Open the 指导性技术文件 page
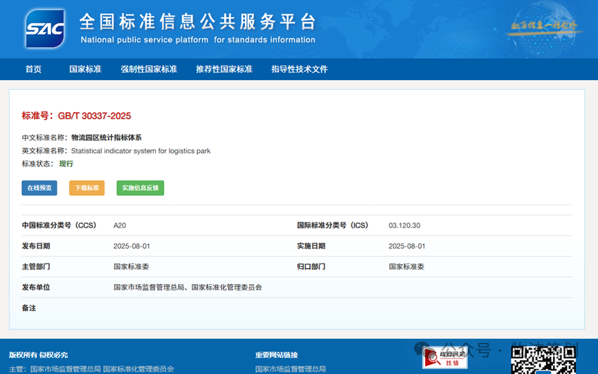The image size is (598, 374). (299, 69)
